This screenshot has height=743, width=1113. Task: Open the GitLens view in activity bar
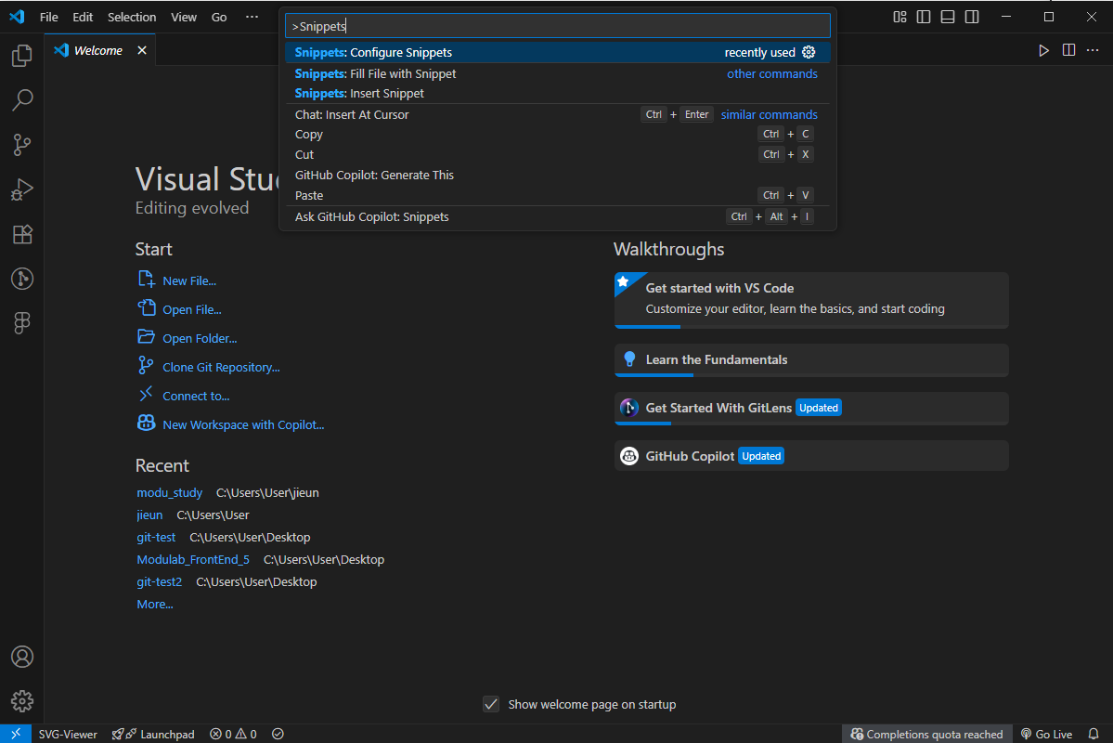pos(22,279)
